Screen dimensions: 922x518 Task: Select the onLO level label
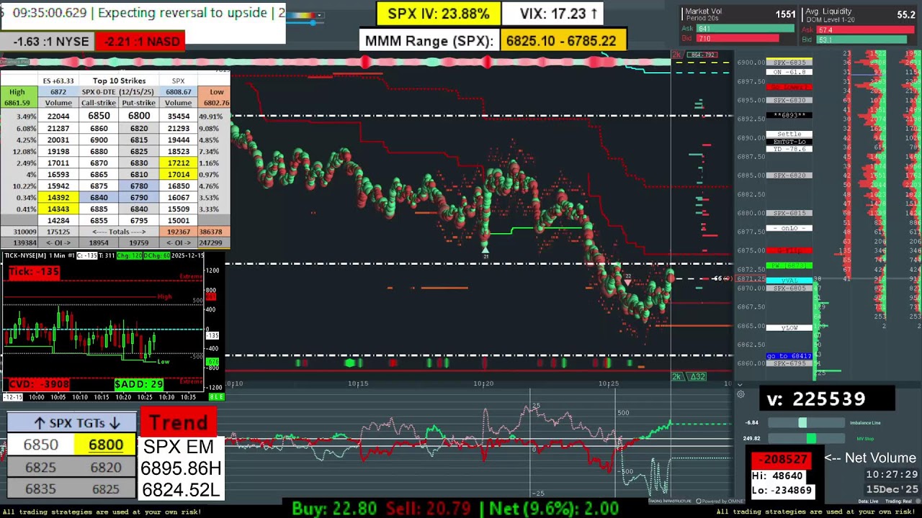pos(789,228)
